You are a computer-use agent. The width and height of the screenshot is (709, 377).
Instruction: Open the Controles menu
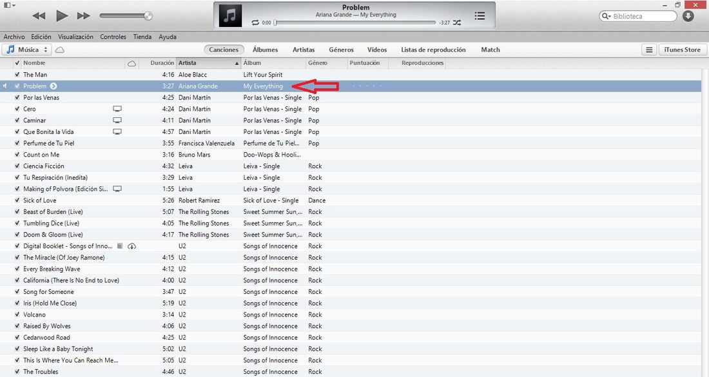click(113, 37)
